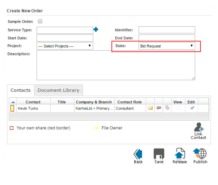Click the Back arrow icon
Screen dimensions: 218x185
138,154
